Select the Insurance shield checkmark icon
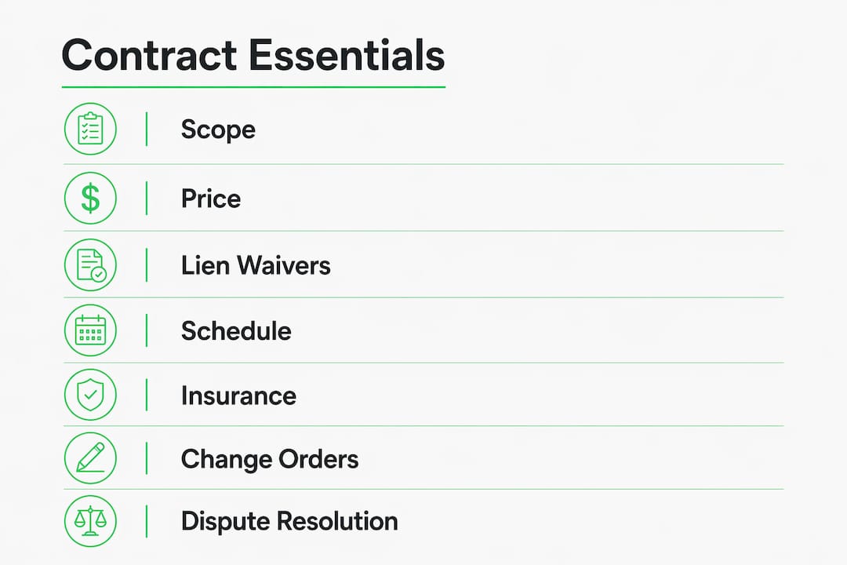The height and width of the screenshot is (565, 847). click(x=90, y=395)
